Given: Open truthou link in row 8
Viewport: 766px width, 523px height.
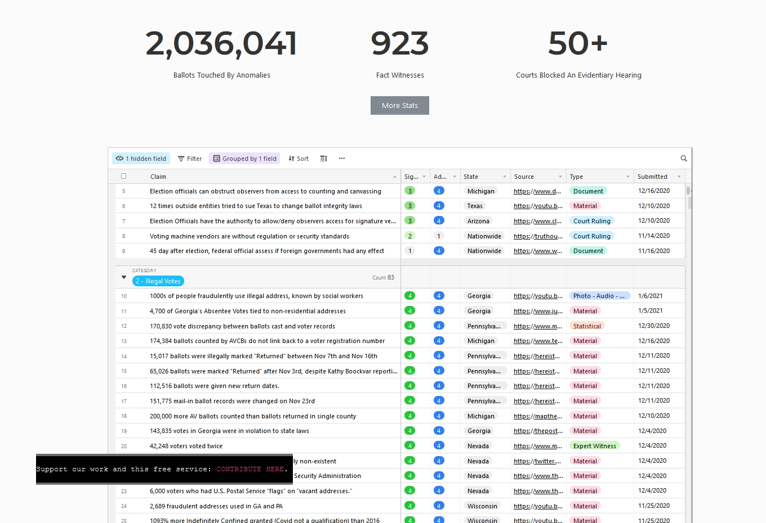Looking at the screenshot, I should 538,236.
